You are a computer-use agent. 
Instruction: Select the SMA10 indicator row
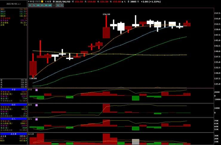click(x=13, y=12)
